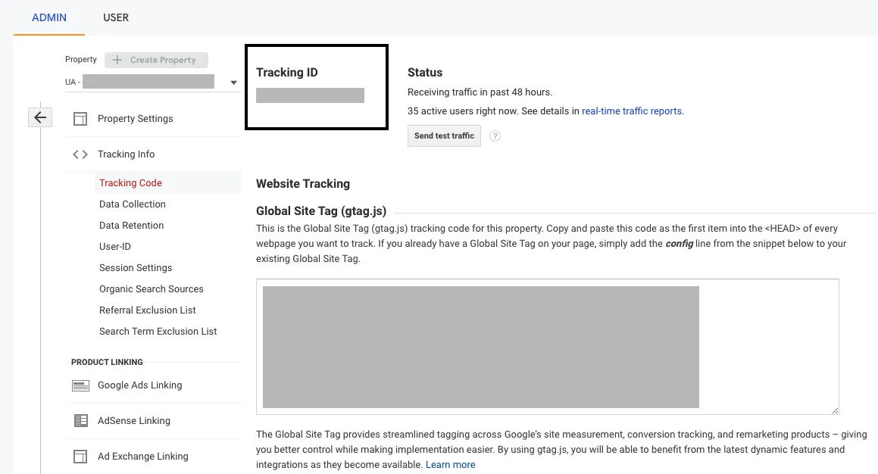
Task: Click the back arrow icon in the sidebar
Action: coord(39,117)
